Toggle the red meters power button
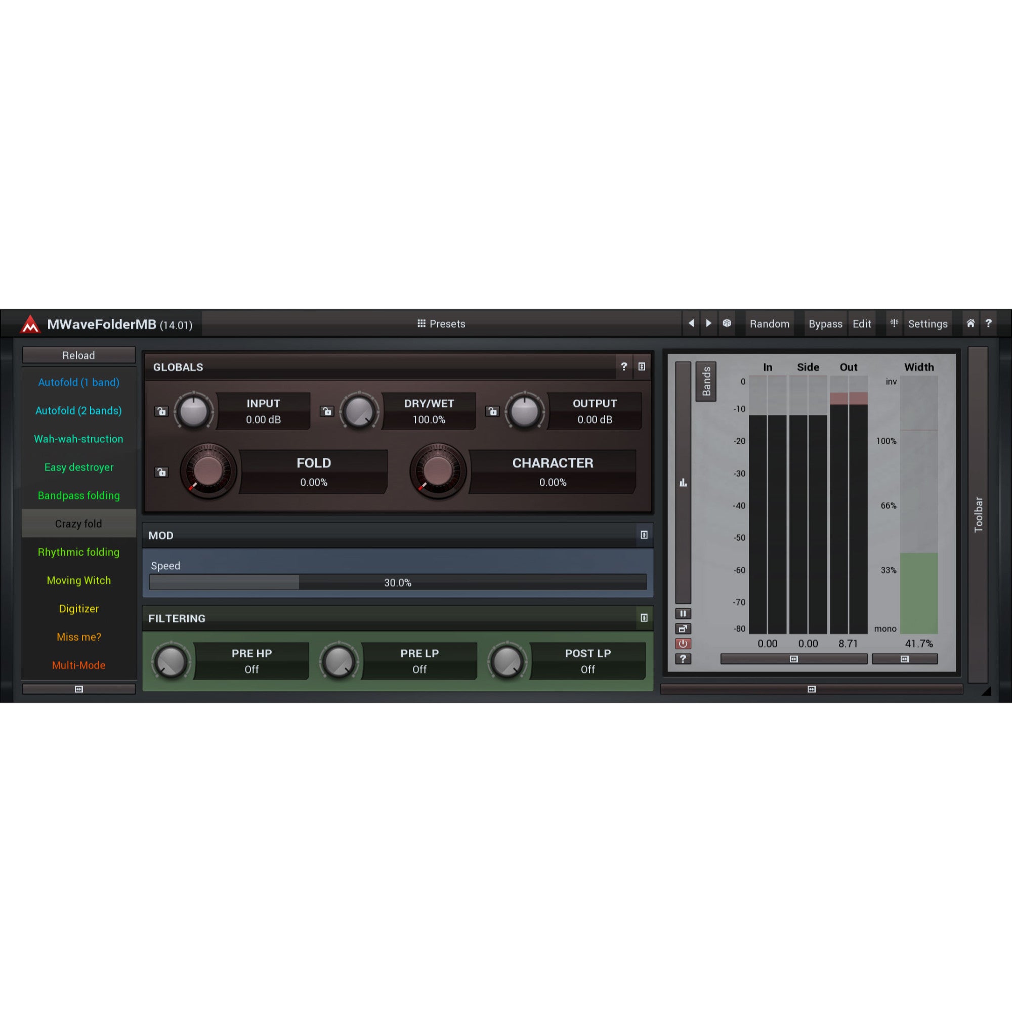 (x=683, y=644)
